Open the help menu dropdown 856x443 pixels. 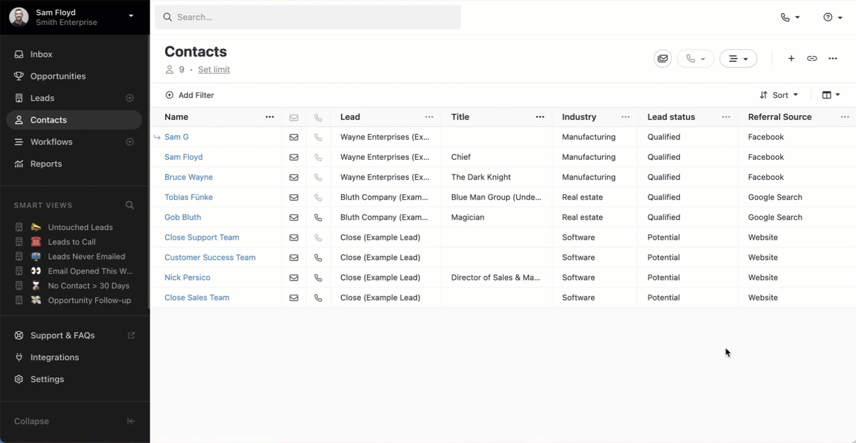pyautogui.click(x=832, y=17)
